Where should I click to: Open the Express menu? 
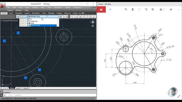pyautogui.click(x=10, y=10)
